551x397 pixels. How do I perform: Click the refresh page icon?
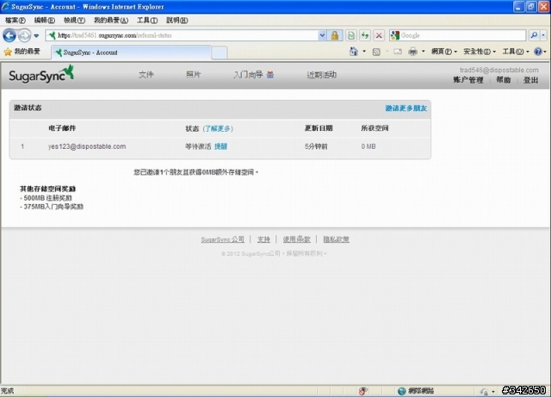coord(365,35)
